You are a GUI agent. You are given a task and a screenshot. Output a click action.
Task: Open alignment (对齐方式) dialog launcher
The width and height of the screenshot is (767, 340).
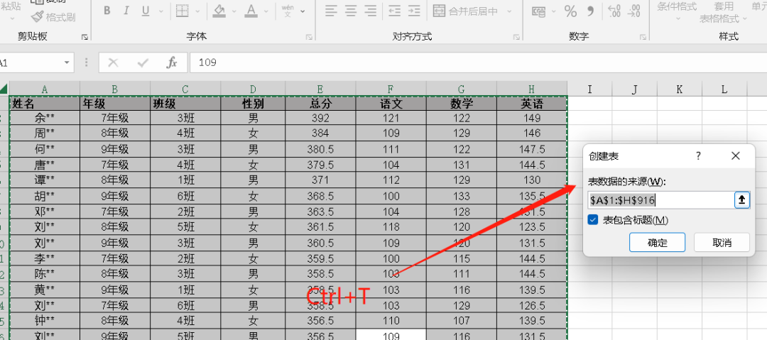(516, 37)
